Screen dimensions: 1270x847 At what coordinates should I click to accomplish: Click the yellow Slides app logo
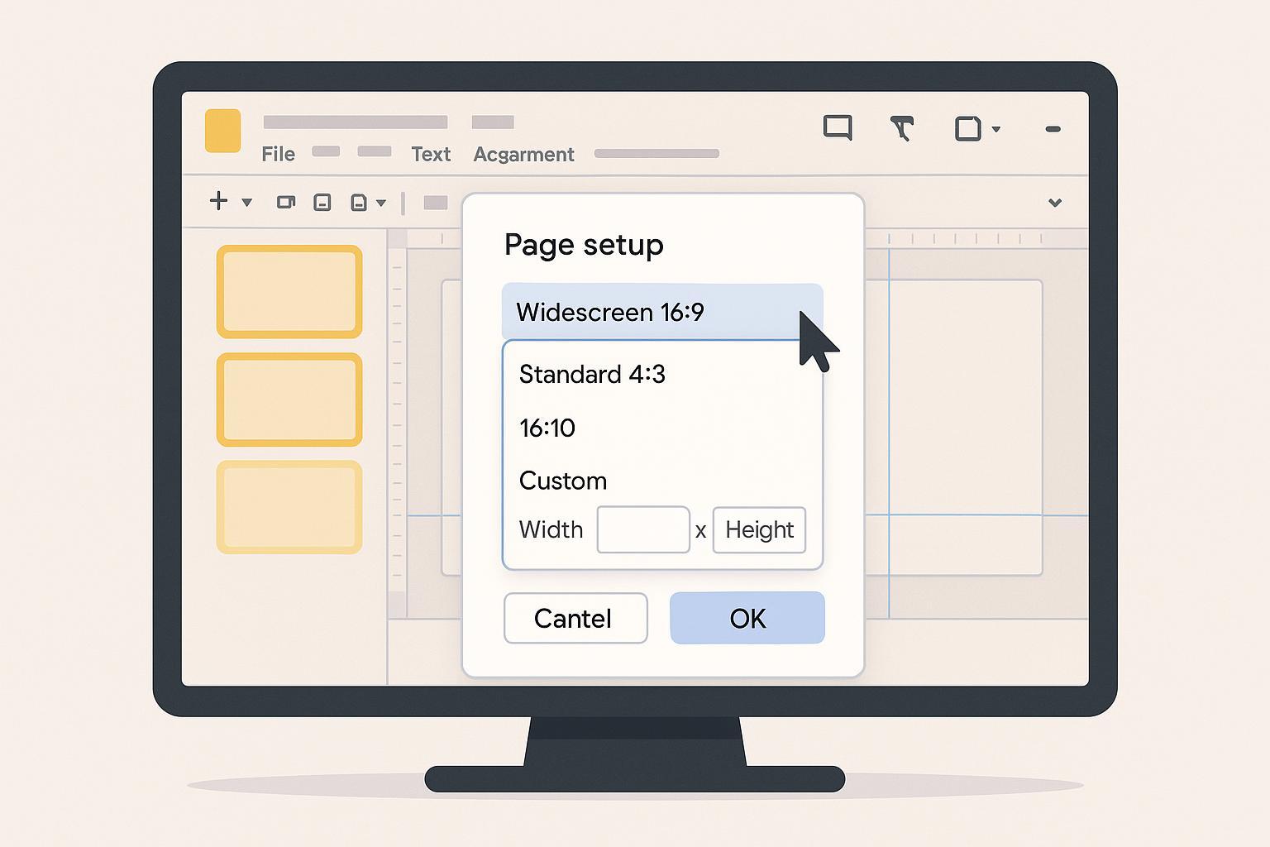pos(222,131)
